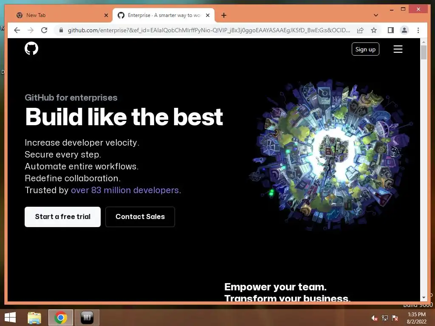Click Contact Sales button
The image size is (435, 326).
pos(140,217)
